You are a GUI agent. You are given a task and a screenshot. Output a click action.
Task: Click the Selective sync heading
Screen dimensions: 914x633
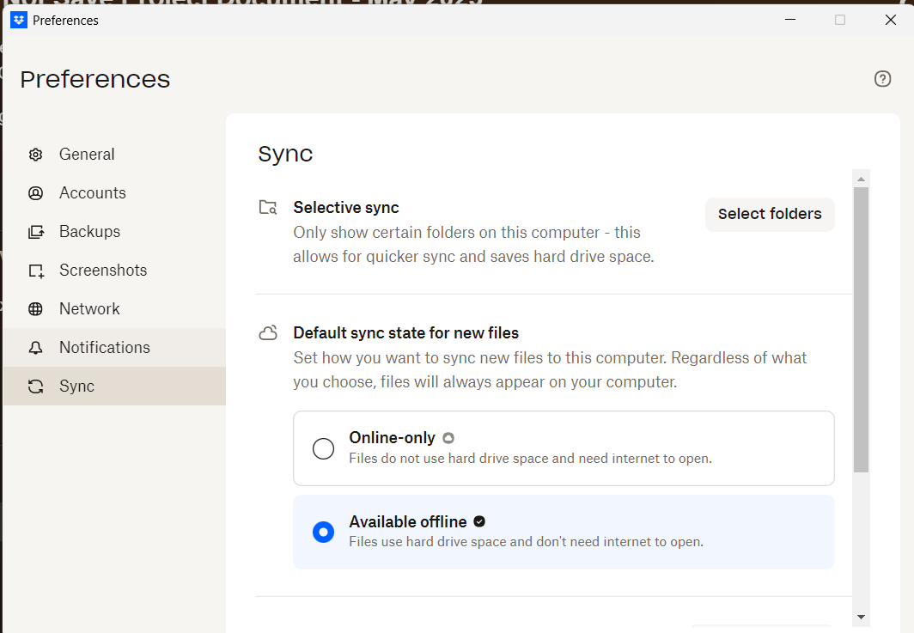click(x=346, y=208)
